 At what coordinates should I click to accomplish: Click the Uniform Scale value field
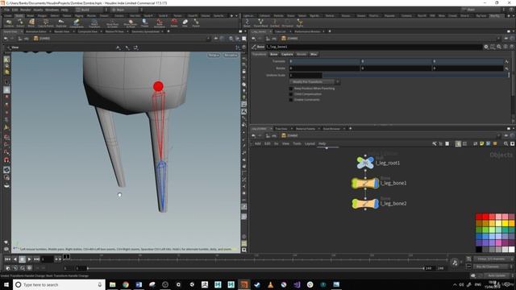[306, 75]
